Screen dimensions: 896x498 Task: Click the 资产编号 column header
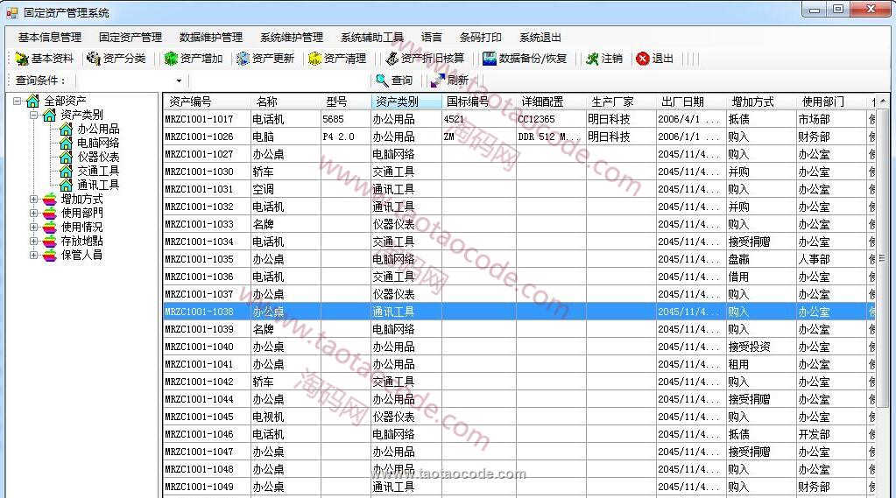point(190,102)
